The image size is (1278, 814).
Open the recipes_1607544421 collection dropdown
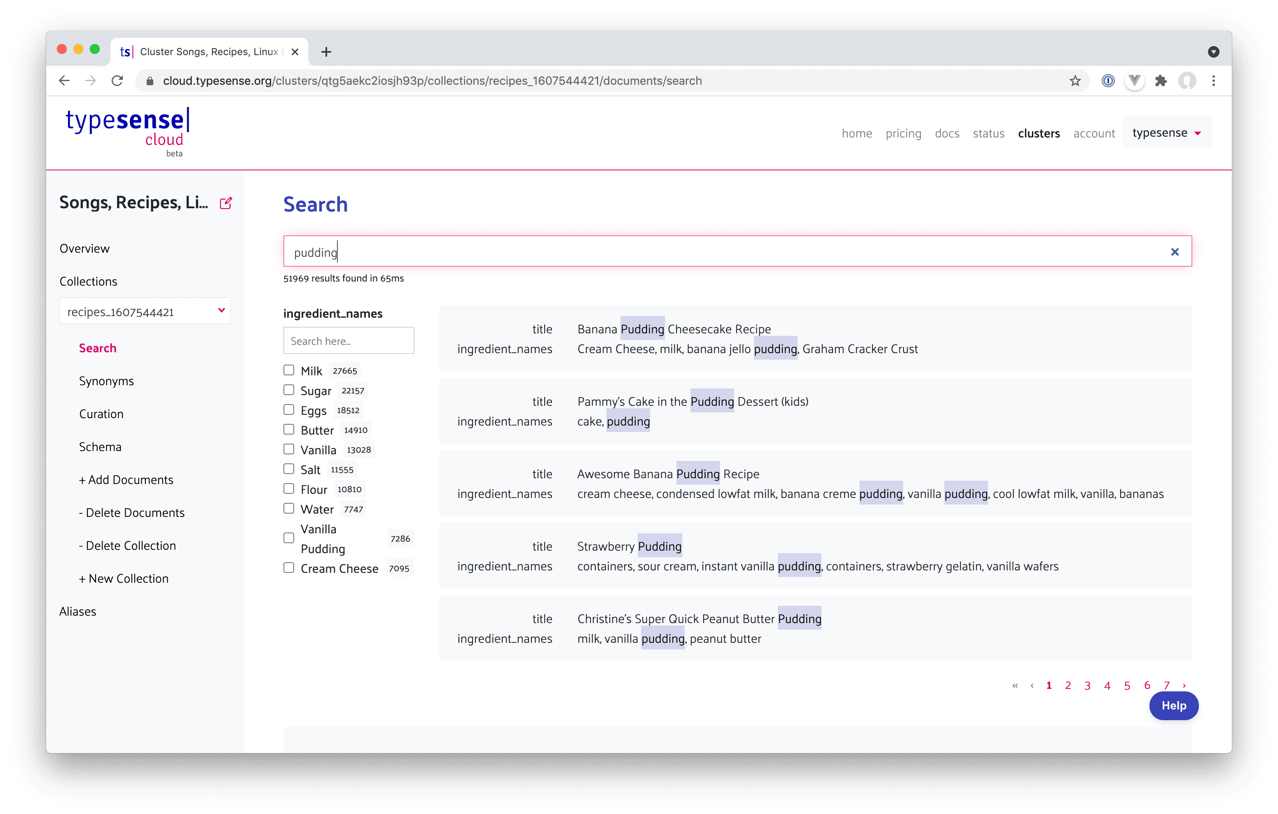pos(145,311)
